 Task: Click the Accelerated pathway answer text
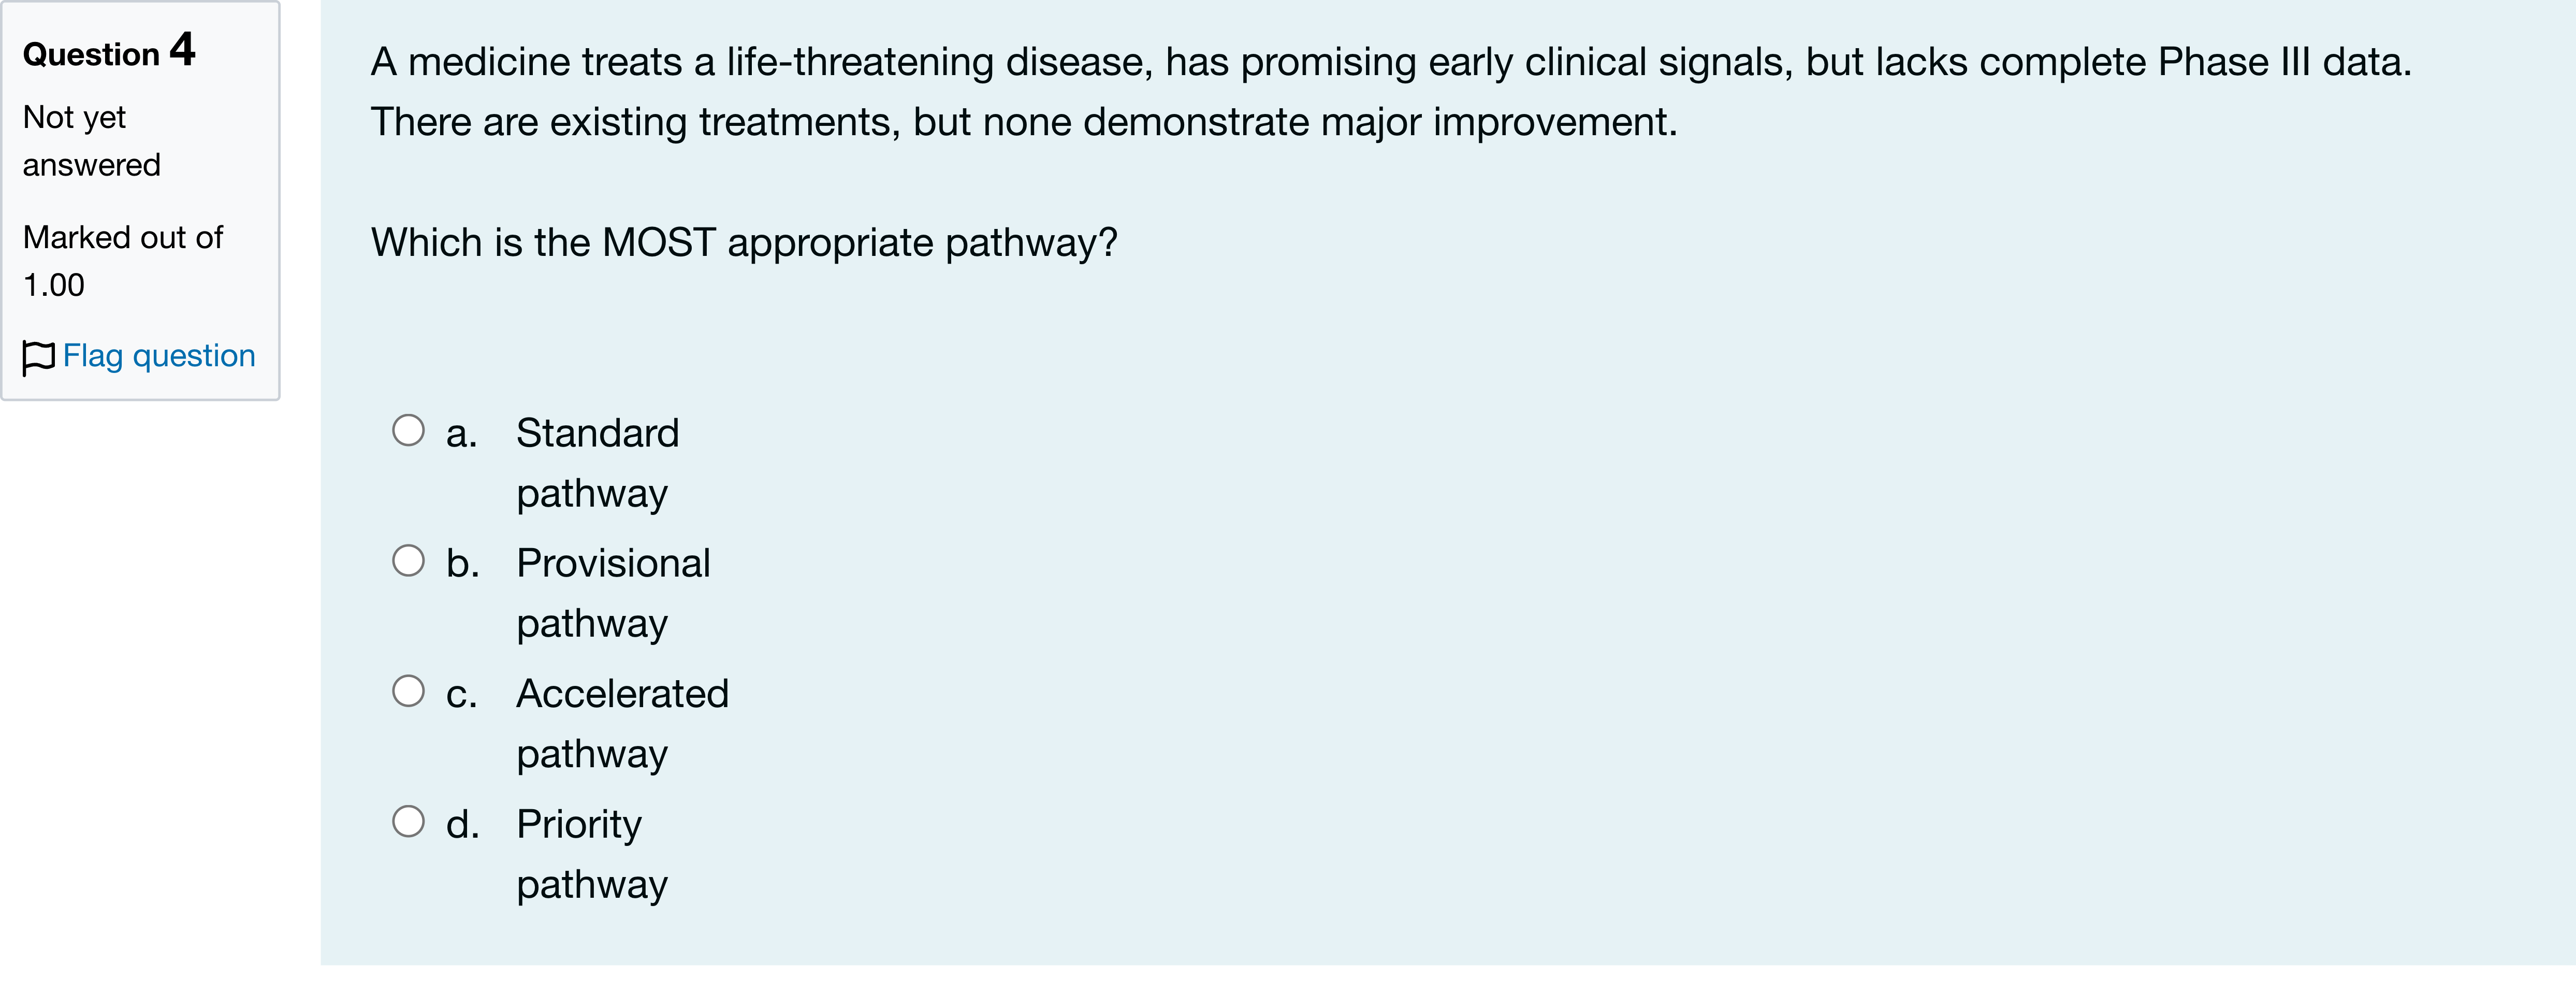[x=622, y=723]
